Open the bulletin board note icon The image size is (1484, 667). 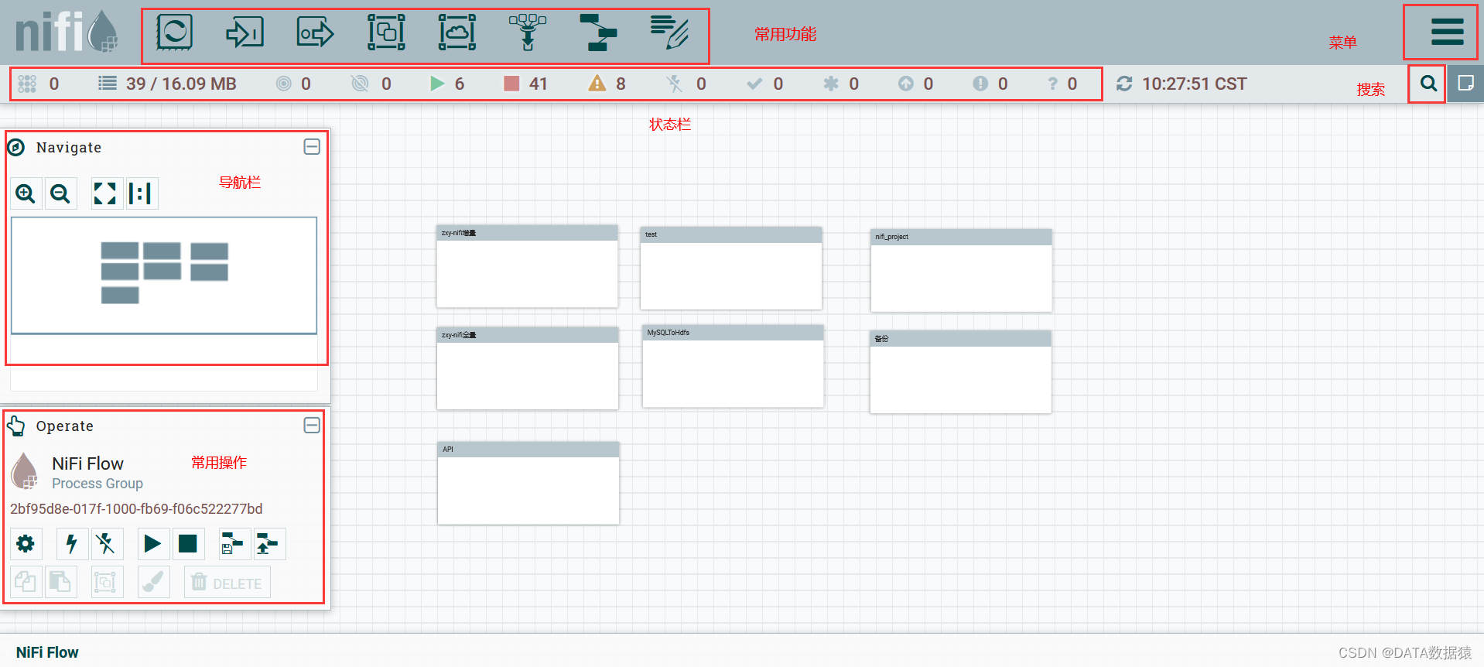point(1465,84)
